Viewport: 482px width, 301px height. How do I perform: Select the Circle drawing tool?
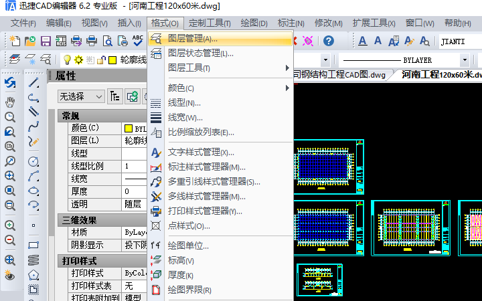[33, 161]
